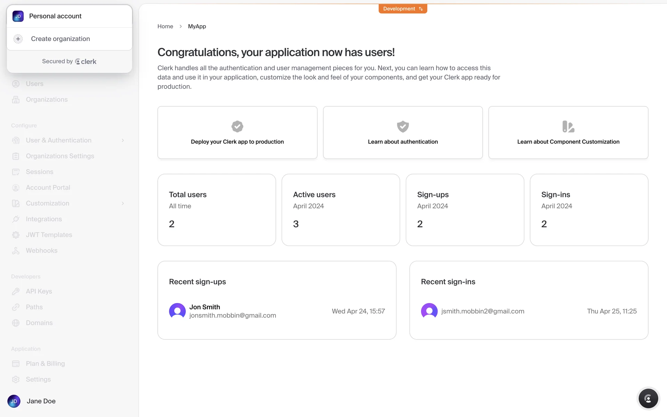This screenshot has width=667, height=417.
Task: Go to Home breadcrumb link
Action: click(x=165, y=26)
